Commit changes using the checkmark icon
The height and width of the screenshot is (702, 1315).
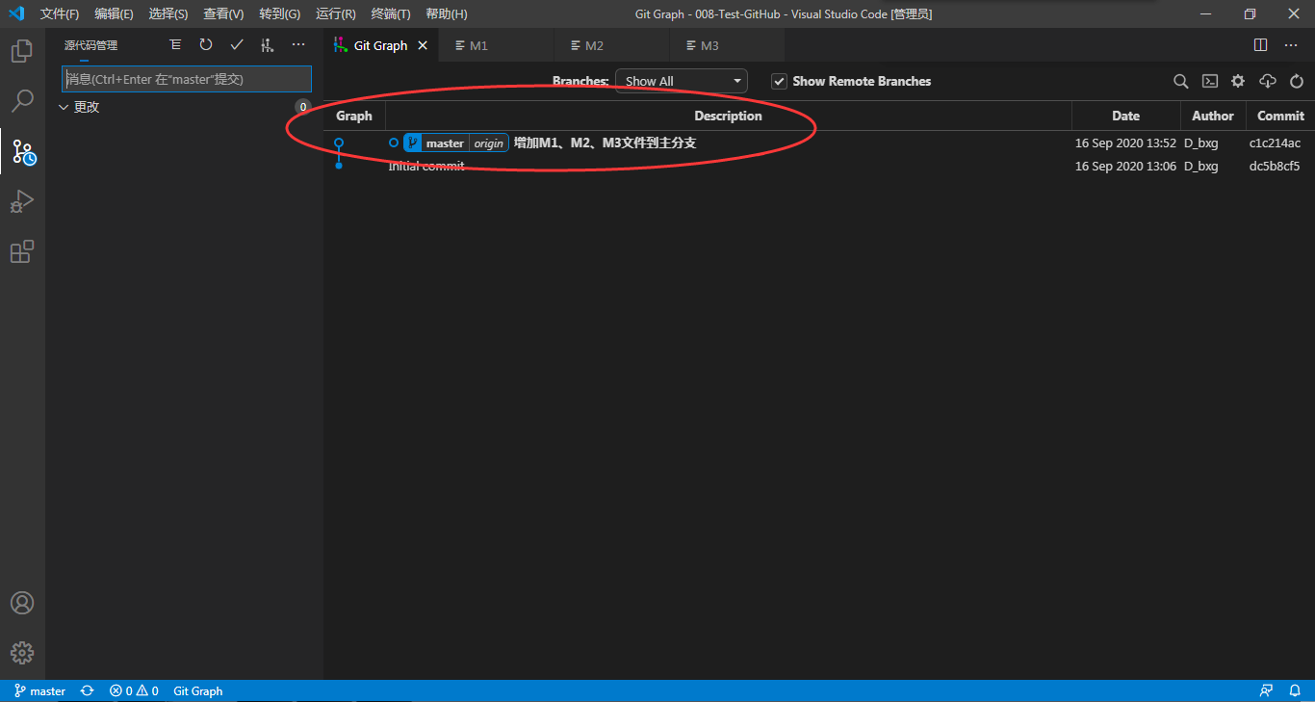237,45
